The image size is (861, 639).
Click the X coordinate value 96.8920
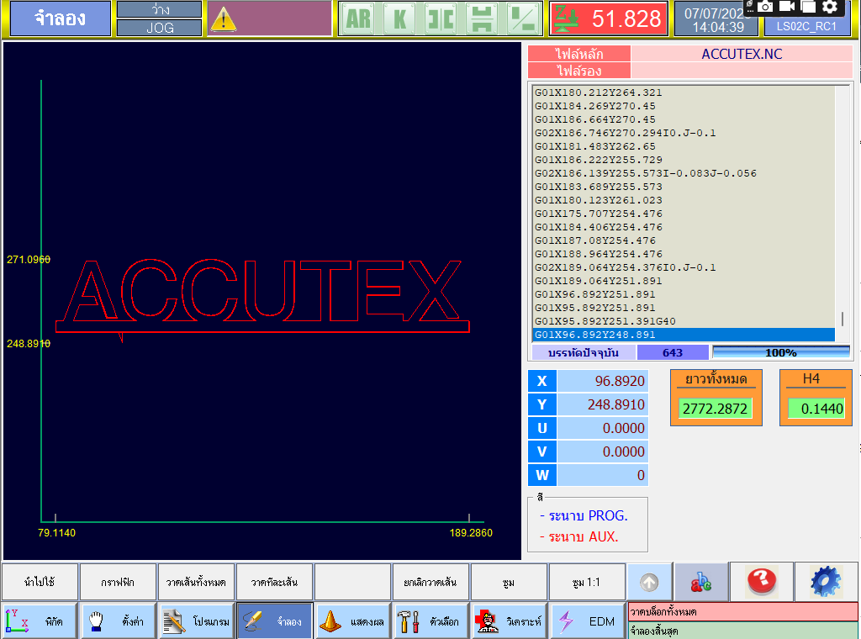(602, 381)
